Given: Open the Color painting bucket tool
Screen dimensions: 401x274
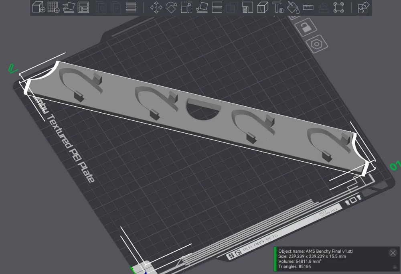Looking at the screenshot, I should tap(293, 7).
